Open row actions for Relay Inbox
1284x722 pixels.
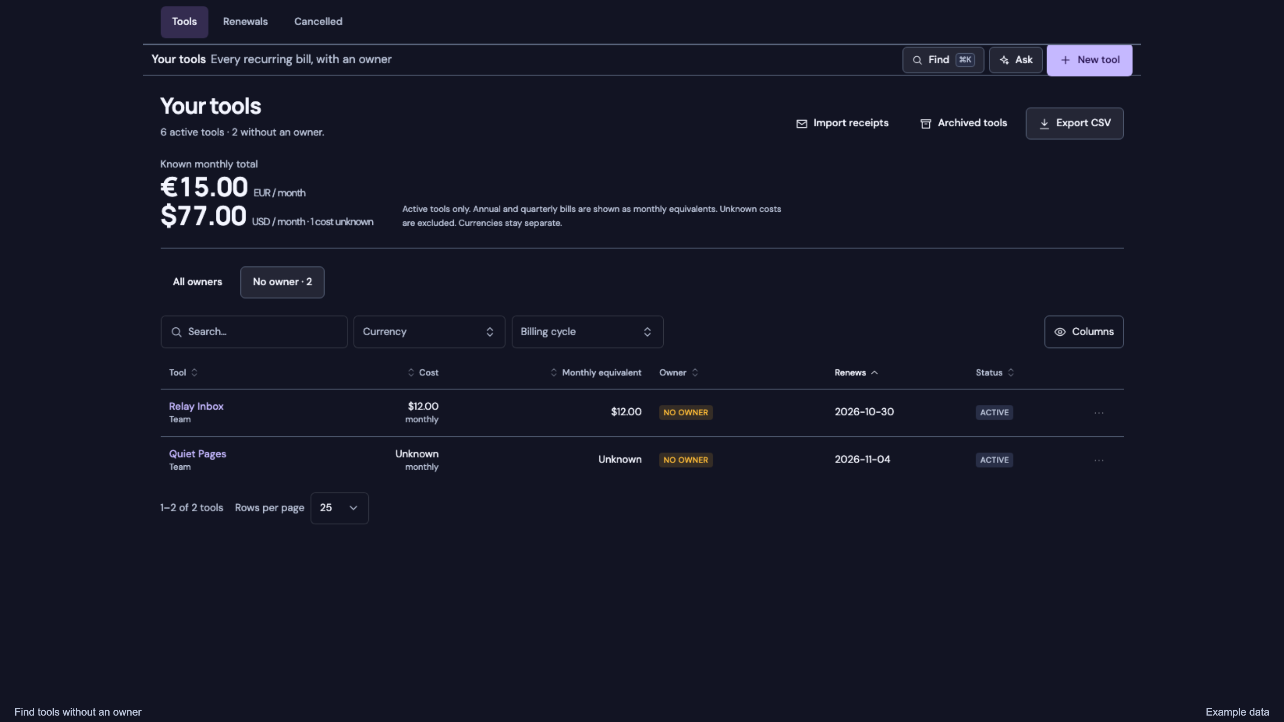click(x=1099, y=413)
